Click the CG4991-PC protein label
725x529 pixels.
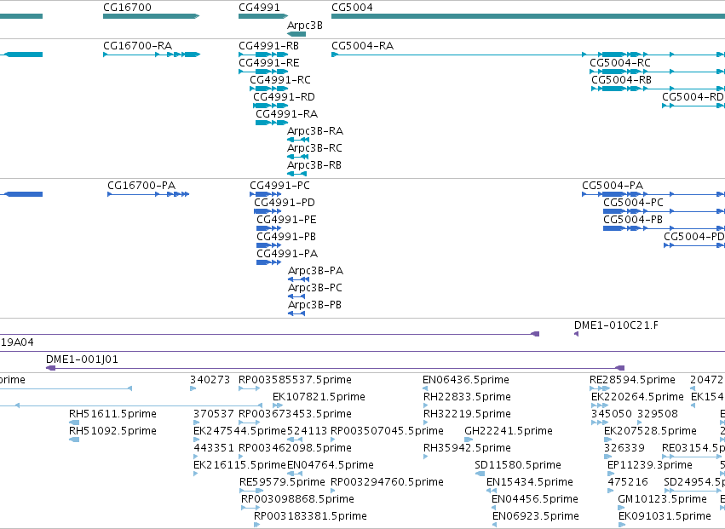pos(279,186)
